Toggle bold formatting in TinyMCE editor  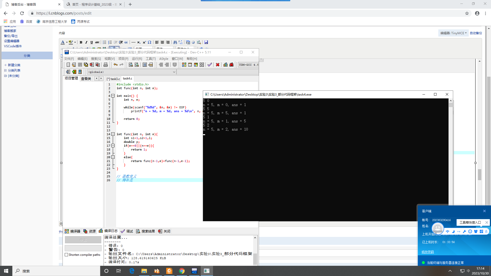[81, 42]
